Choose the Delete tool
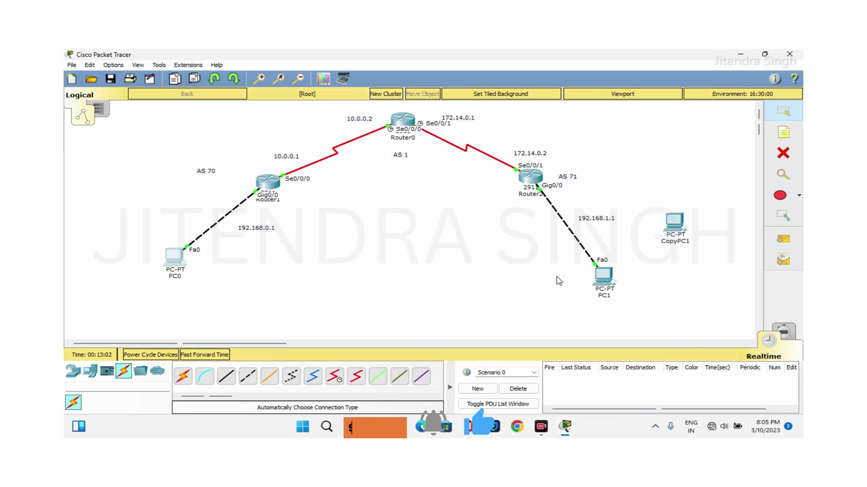 (x=784, y=153)
